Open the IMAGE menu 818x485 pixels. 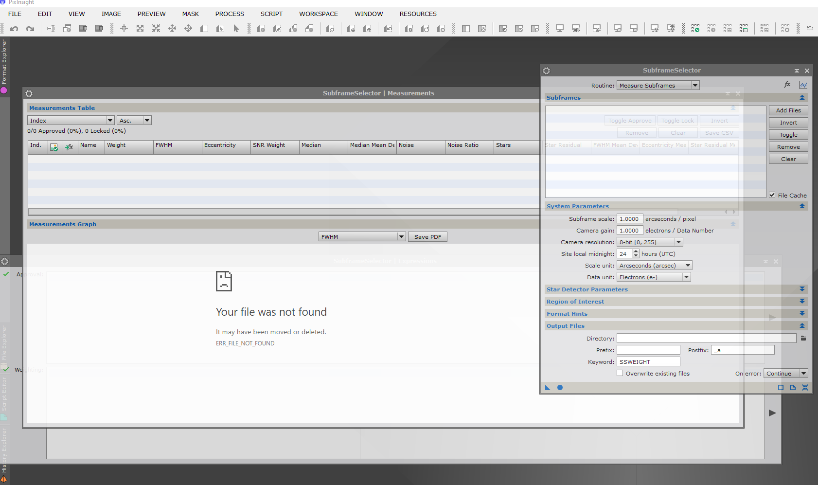pyautogui.click(x=111, y=14)
